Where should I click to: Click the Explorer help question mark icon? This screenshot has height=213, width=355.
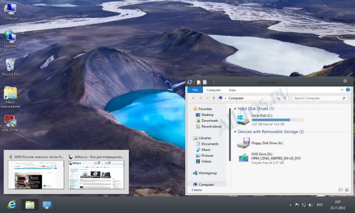click(348, 90)
